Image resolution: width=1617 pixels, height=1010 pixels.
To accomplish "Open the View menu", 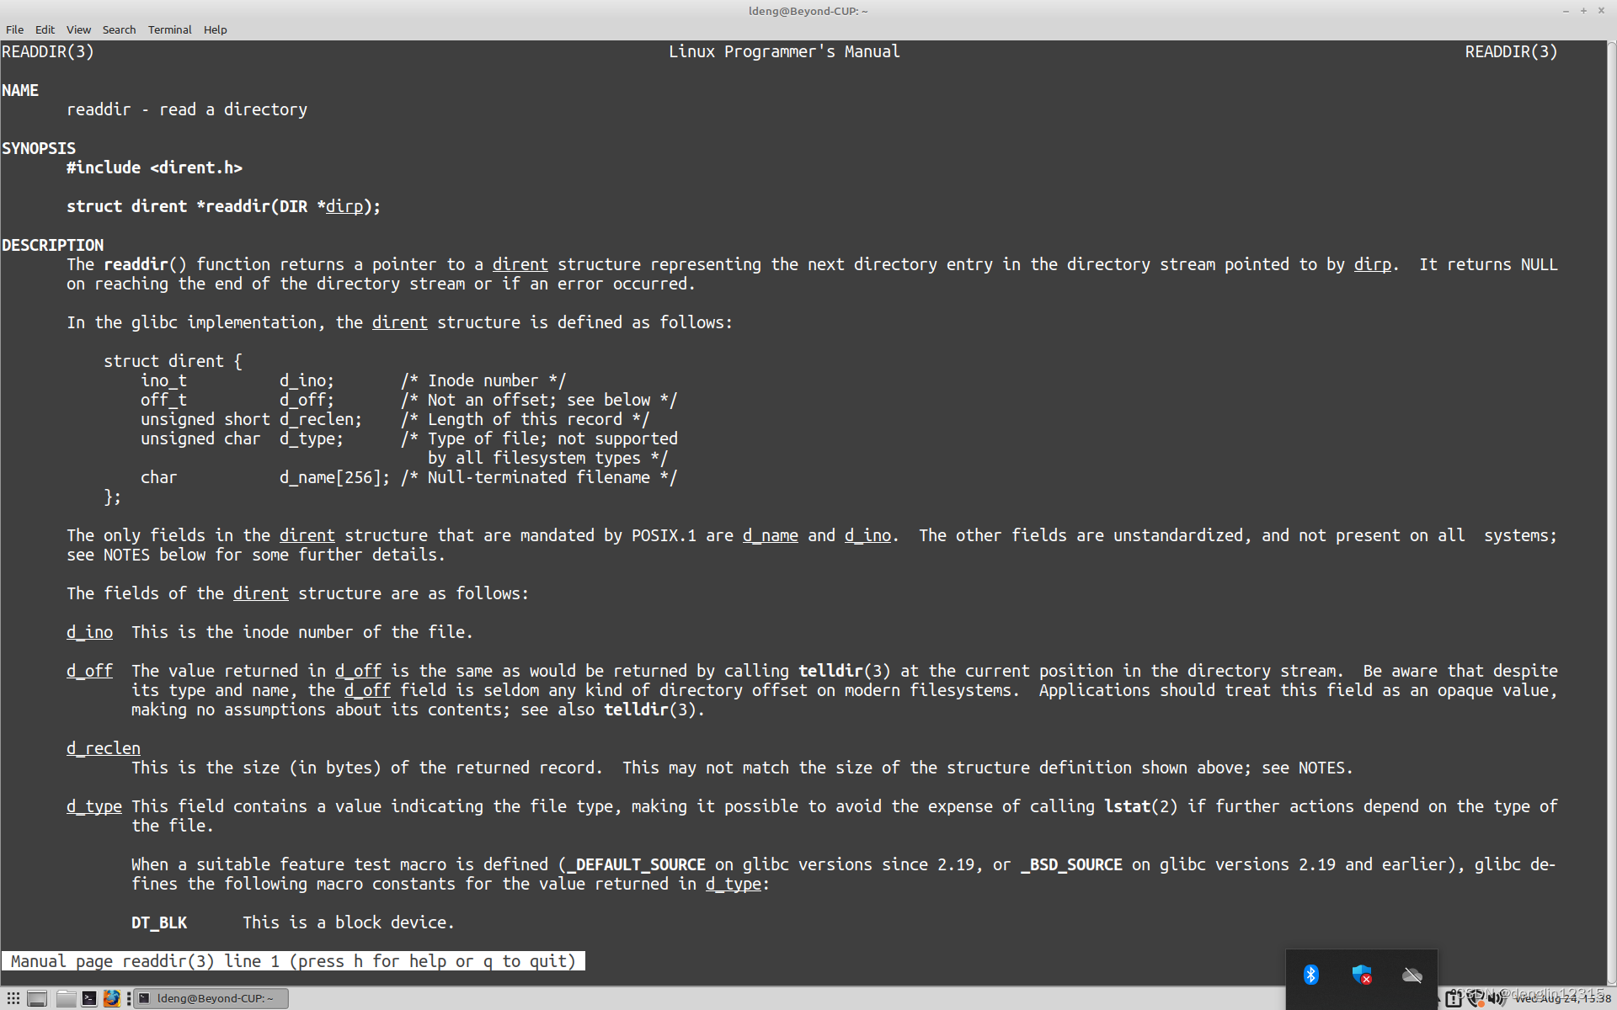I will [x=78, y=29].
